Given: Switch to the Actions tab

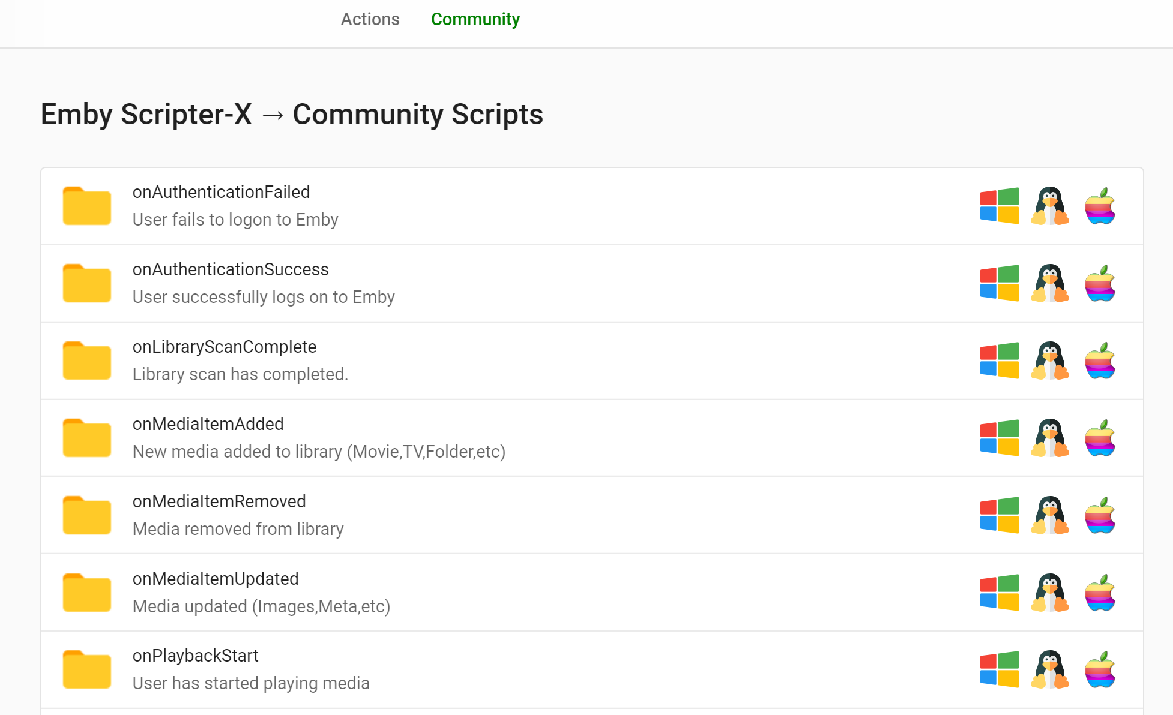Looking at the screenshot, I should pos(370,19).
